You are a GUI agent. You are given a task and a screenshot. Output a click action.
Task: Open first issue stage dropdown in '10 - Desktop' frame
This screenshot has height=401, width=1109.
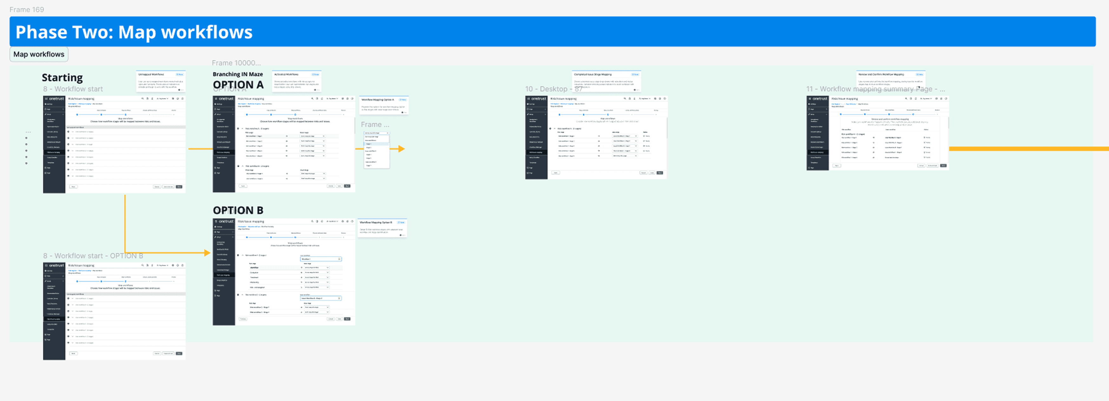point(625,136)
